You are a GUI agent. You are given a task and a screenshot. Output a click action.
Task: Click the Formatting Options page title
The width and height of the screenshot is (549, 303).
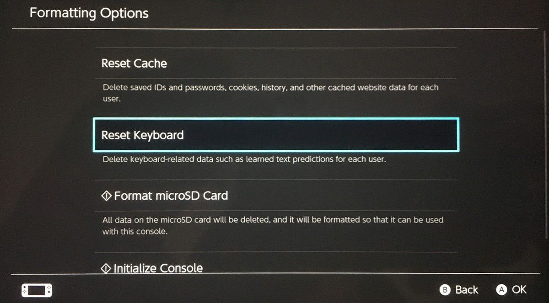89,13
